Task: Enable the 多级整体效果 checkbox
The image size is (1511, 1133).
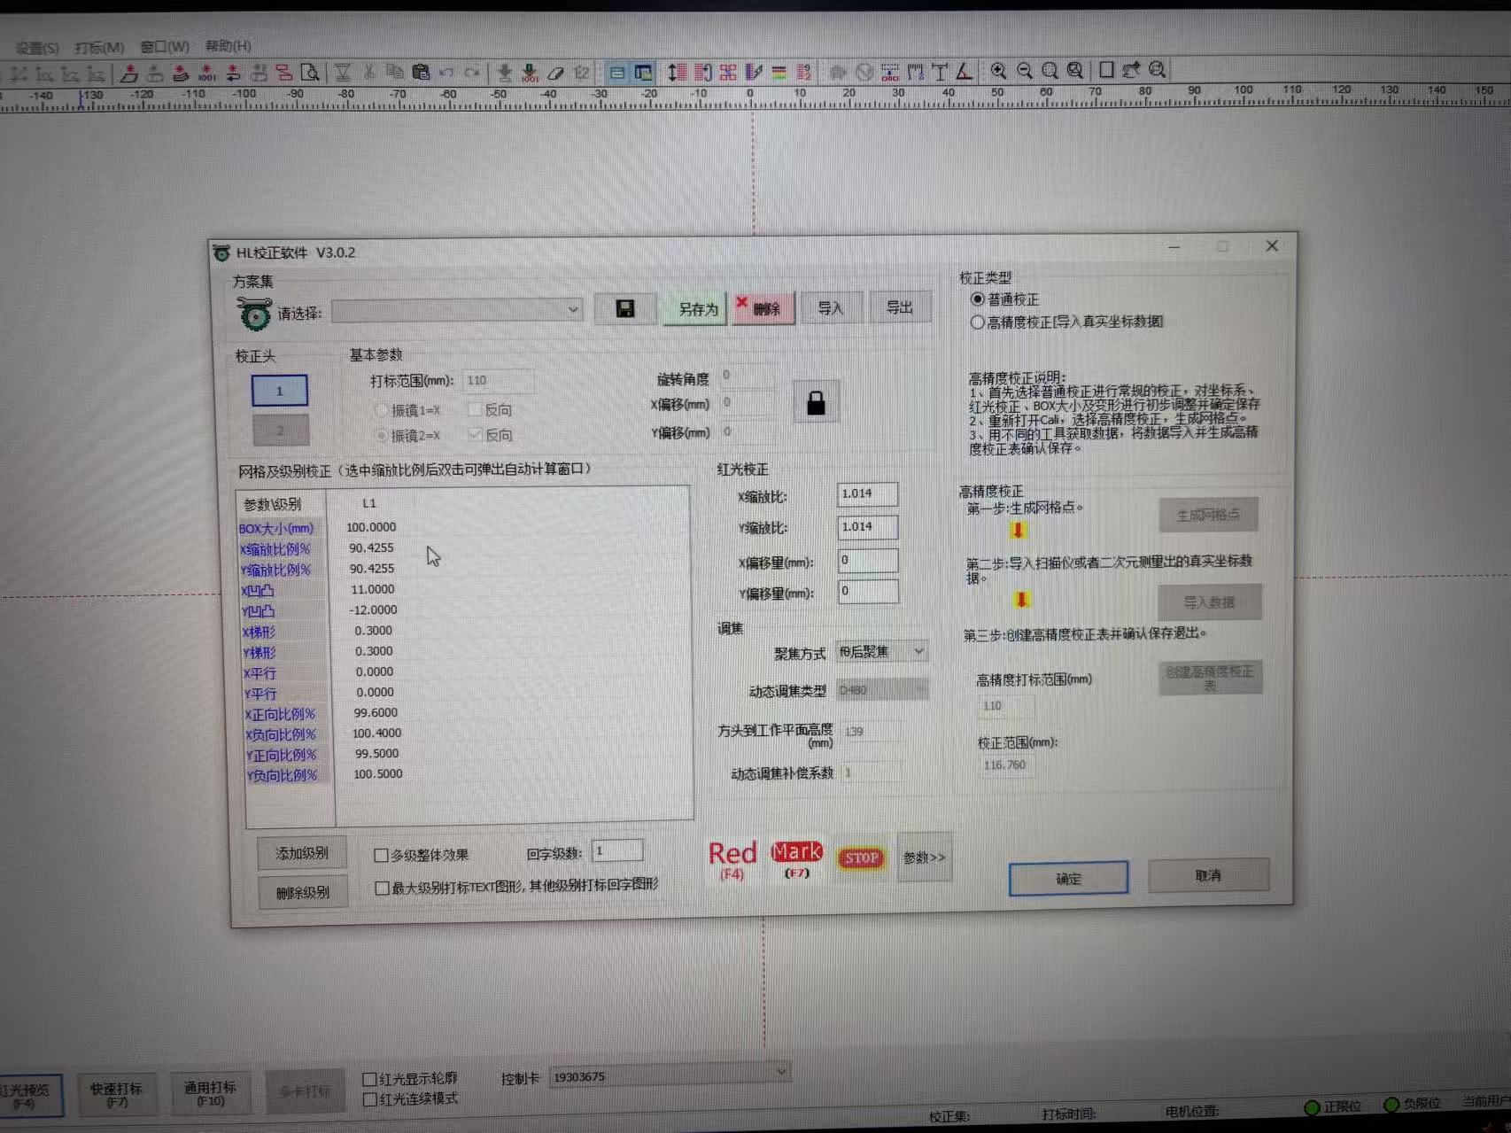Action: click(382, 855)
